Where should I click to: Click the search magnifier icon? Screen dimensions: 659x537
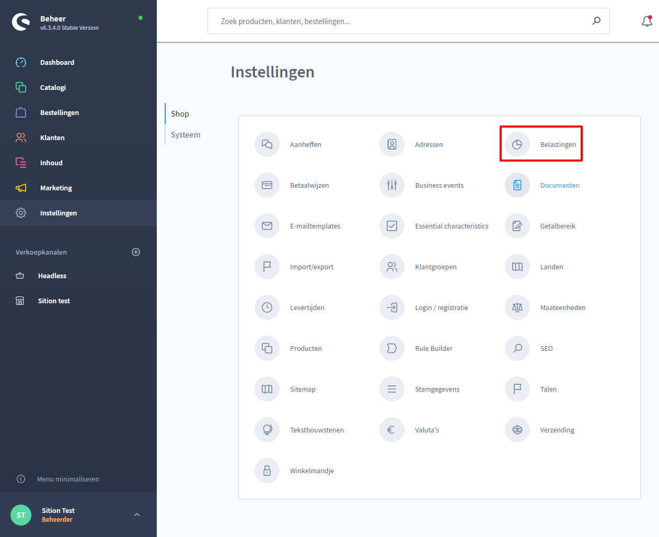pos(596,21)
